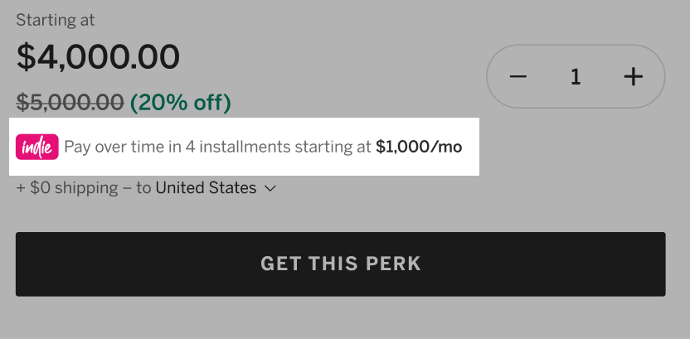
Task: Click the $1,000/mo installment amount
Action: 419,147
